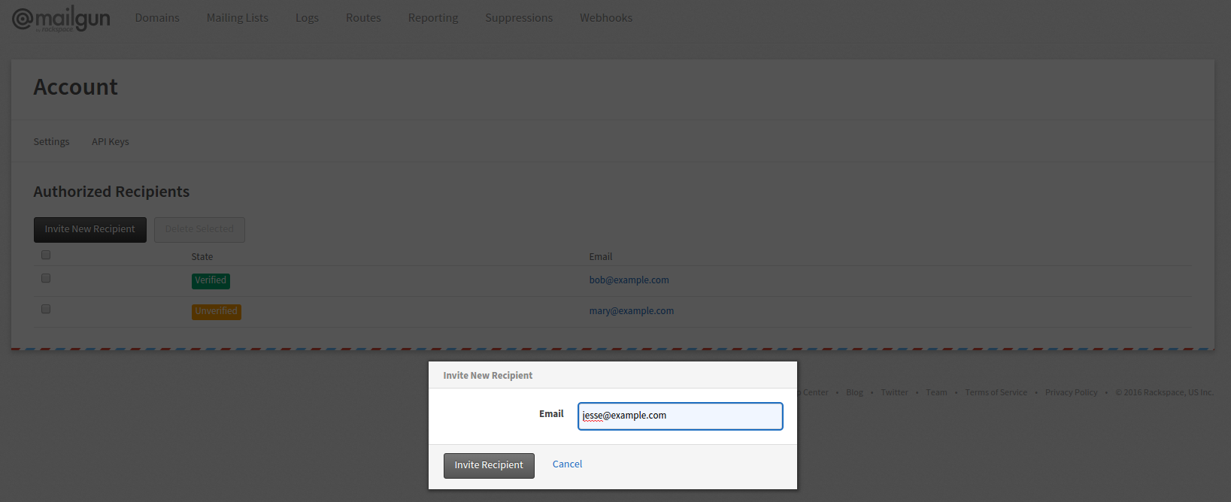This screenshot has height=502, width=1231.
Task: Click the State column header
Action: pyautogui.click(x=202, y=256)
